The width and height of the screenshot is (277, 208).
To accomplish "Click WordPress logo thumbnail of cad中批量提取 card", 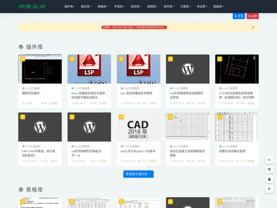I will pos(188,69).
